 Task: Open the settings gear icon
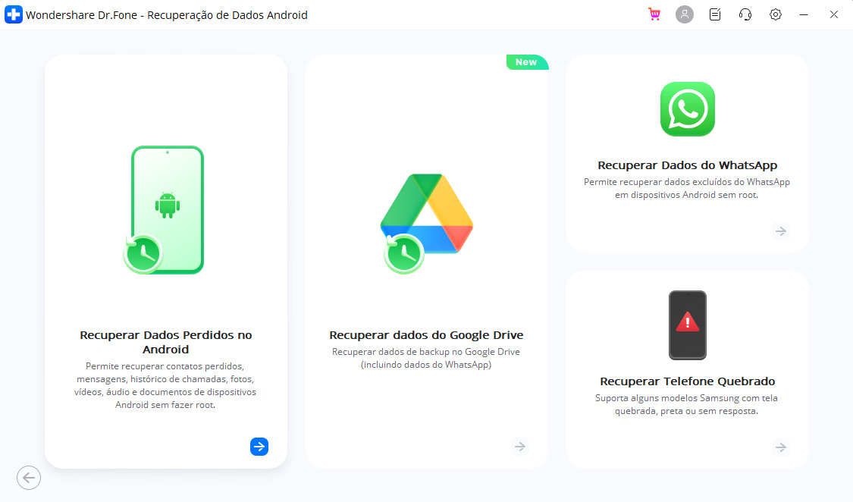[775, 14]
